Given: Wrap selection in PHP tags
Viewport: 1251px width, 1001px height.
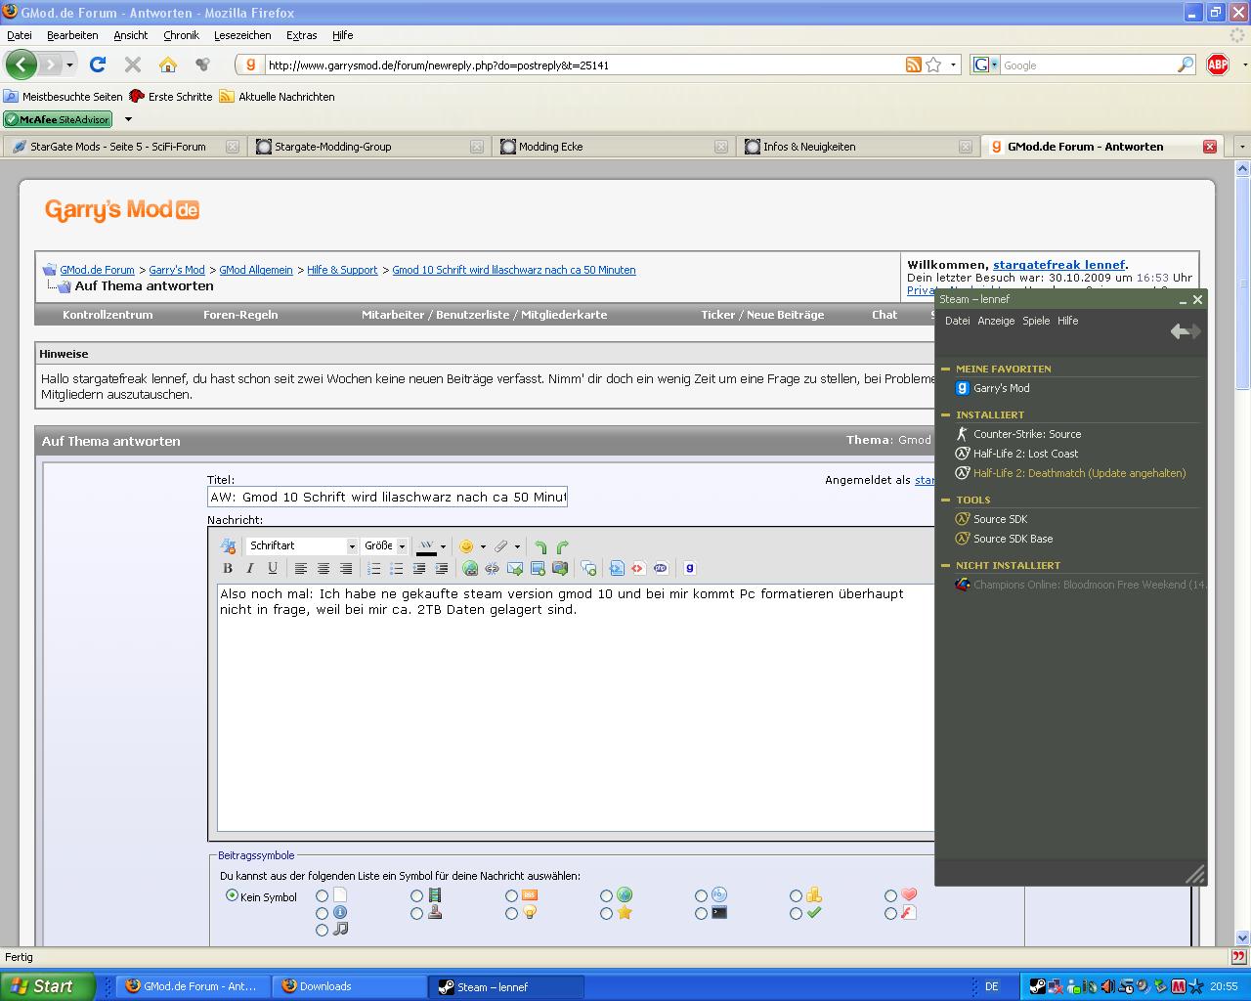Looking at the screenshot, I should click(x=661, y=568).
